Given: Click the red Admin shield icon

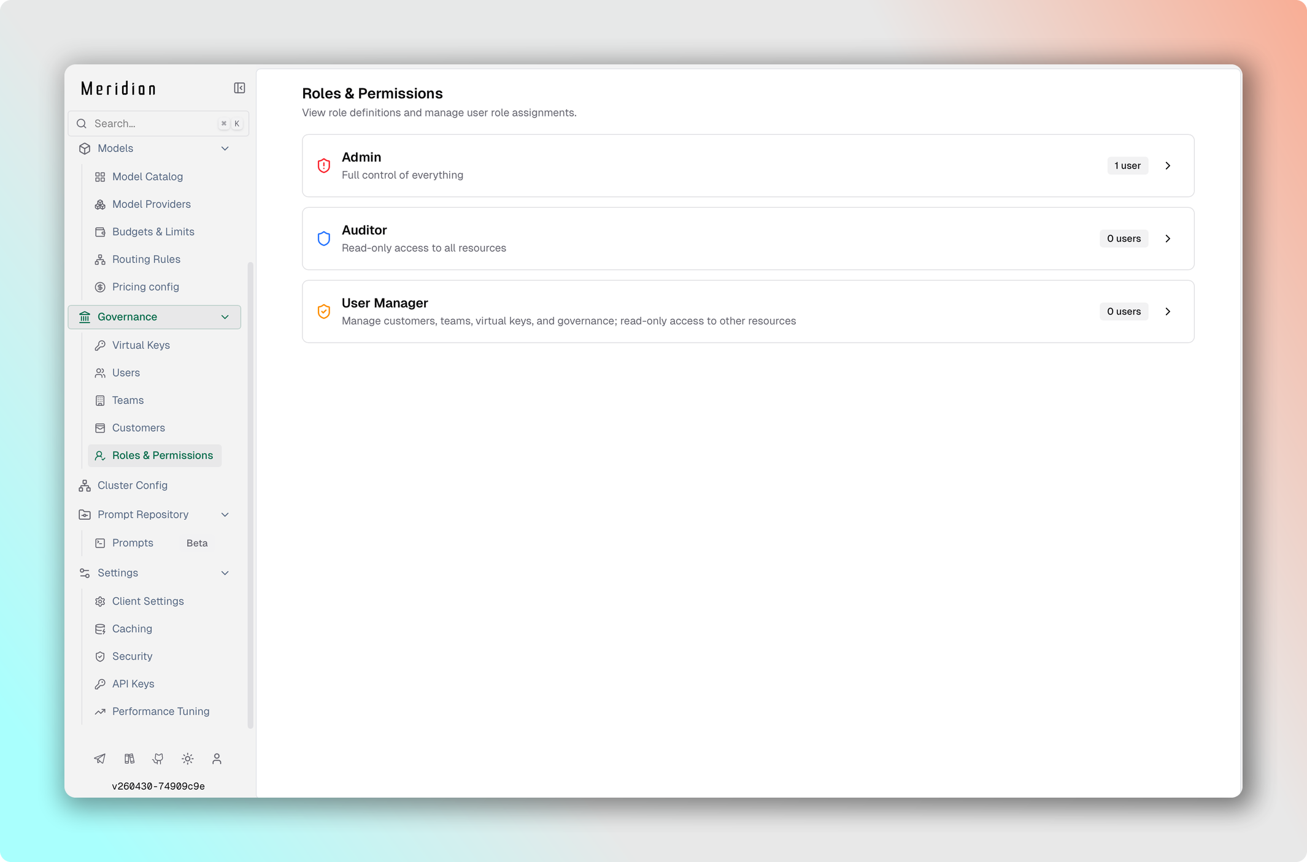Looking at the screenshot, I should (324, 166).
